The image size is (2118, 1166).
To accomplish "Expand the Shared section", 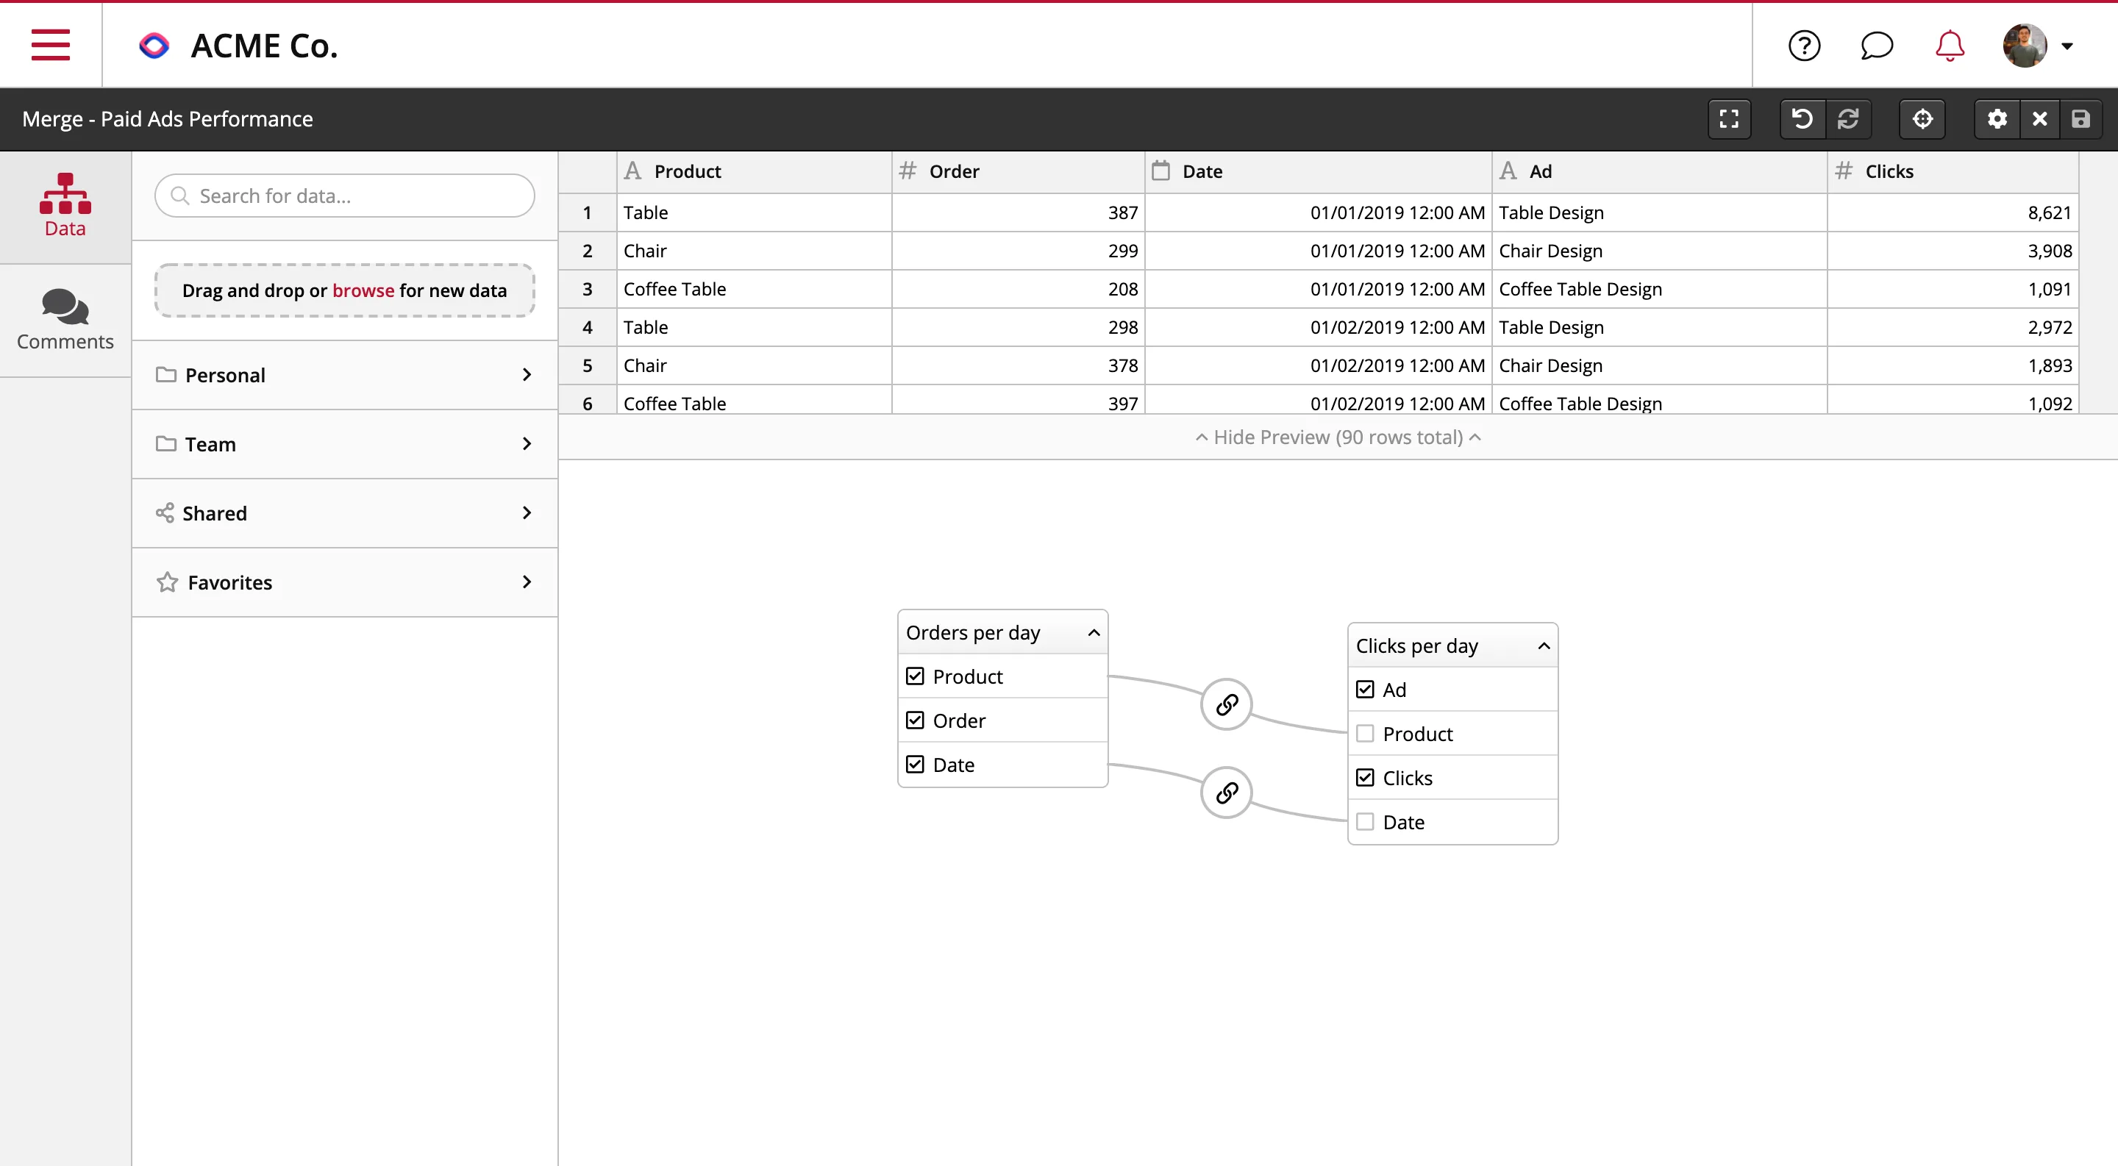I will (344, 512).
